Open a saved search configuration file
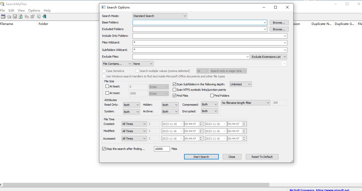The height and width of the screenshot is (191, 362). click(x=9, y=16)
